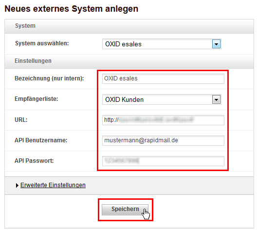The height and width of the screenshot is (231, 257).
Task: Click the 'URL:' label
Action: [x=21, y=120]
